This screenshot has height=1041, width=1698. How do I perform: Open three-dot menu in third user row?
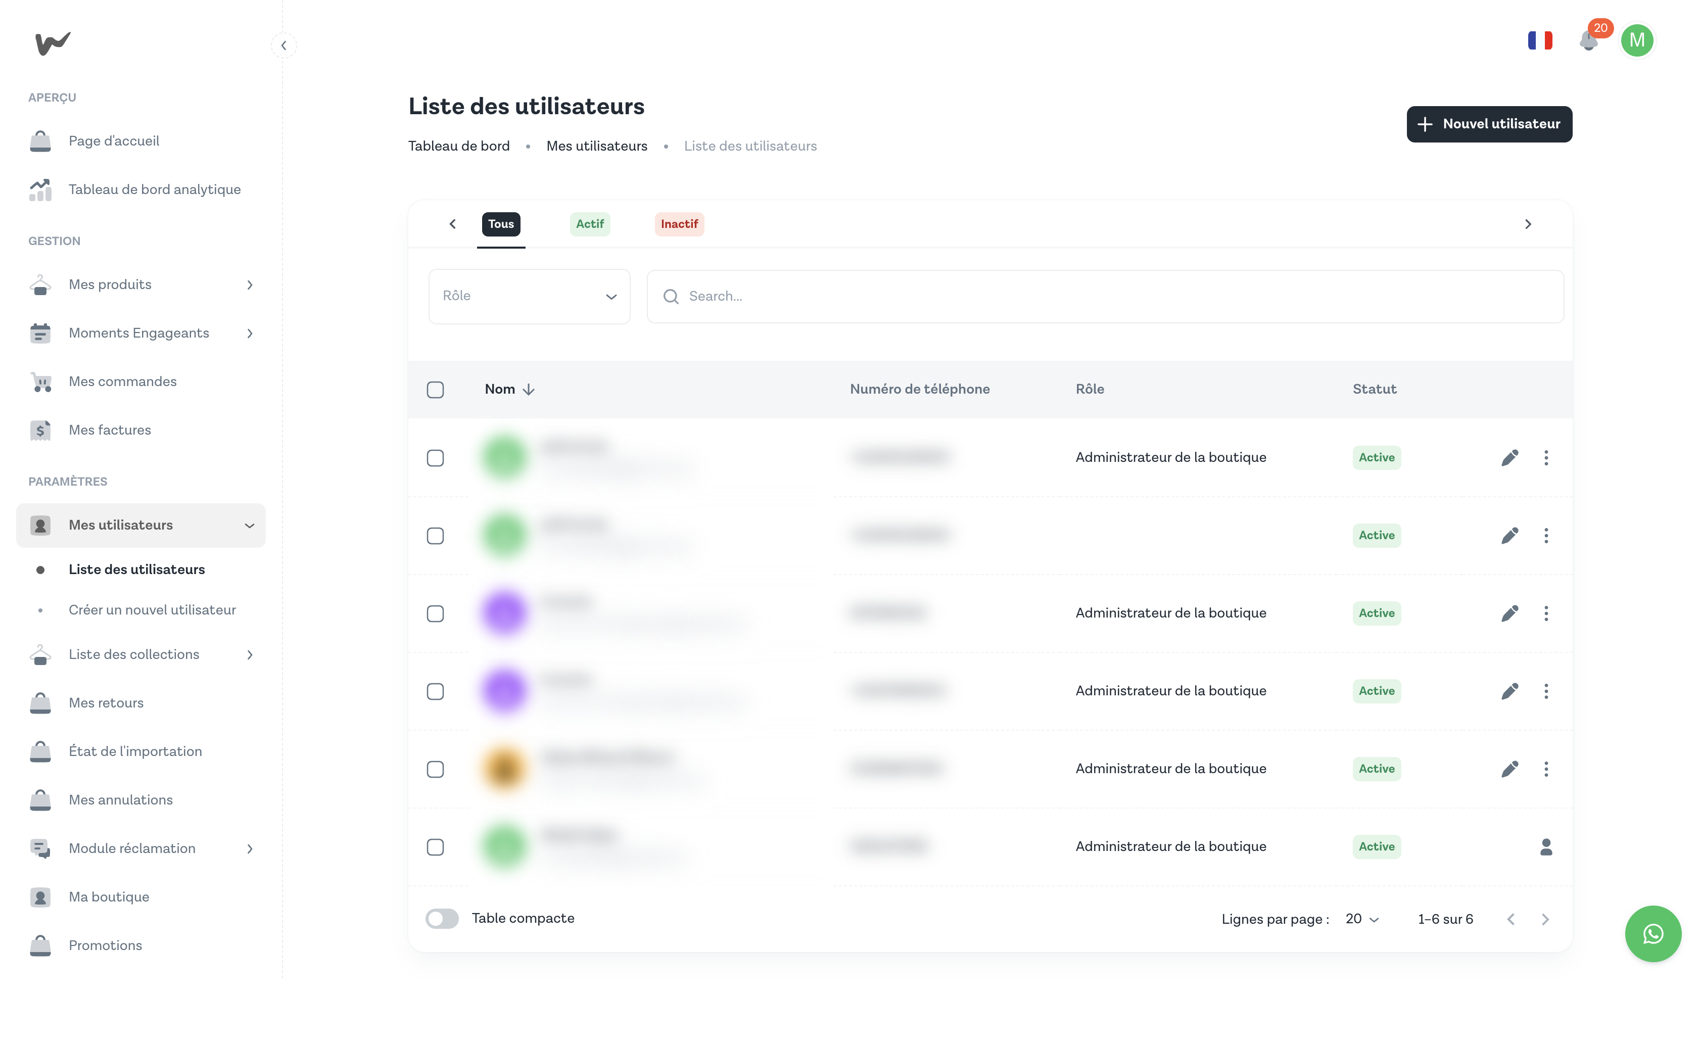click(1546, 613)
